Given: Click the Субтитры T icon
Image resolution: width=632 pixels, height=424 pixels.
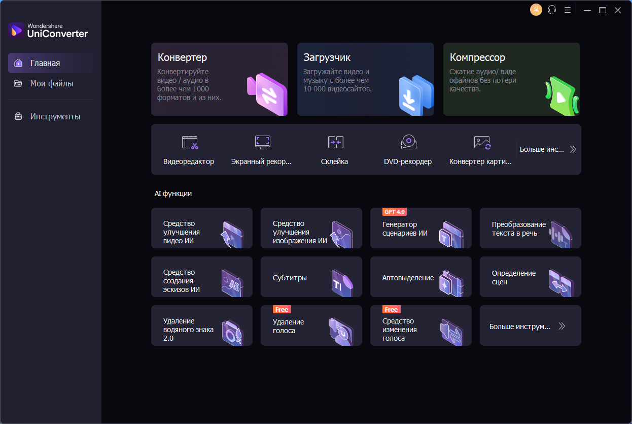Looking at the screenshot, I should pyautogui.click(x=341, y=283).
